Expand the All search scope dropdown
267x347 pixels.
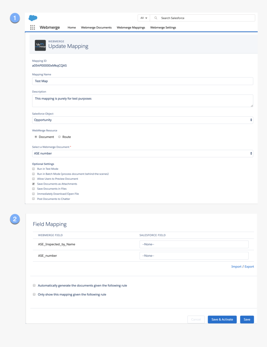[144, 18]
